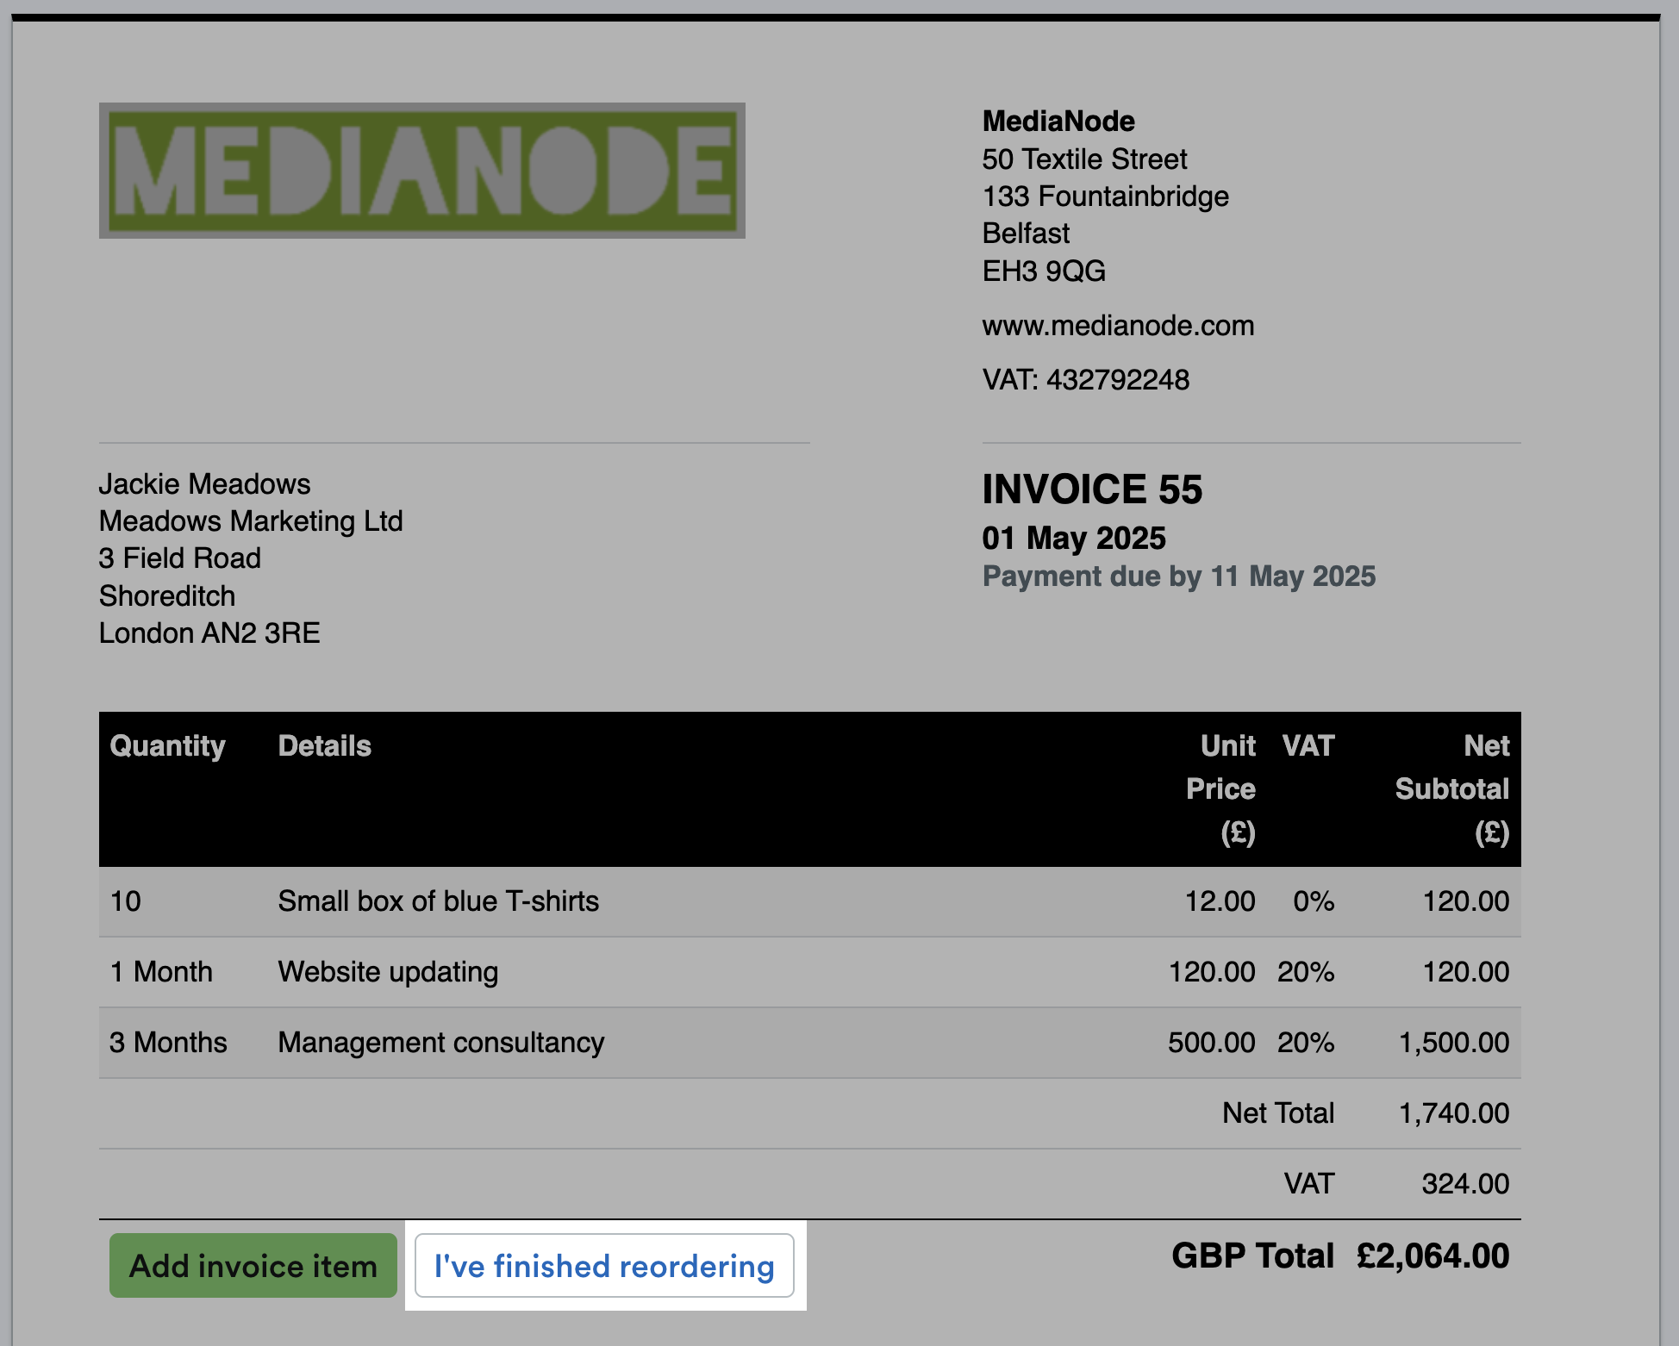
Task: Click the Add invoice item button
Action: click(253, 1265)
